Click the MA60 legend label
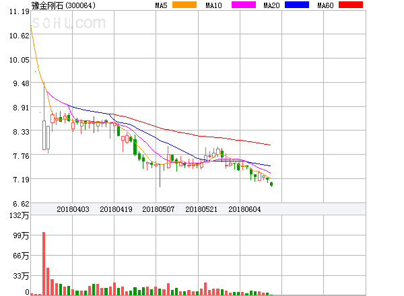The image size is (404, 296). [x=325, y=5]
